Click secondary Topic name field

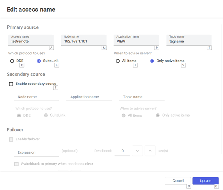tap(142, 97)
